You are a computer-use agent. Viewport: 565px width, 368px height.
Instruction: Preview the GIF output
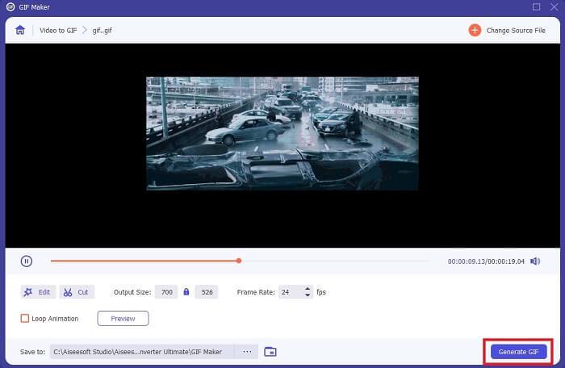pyautogui.click(x=123, y=319)
